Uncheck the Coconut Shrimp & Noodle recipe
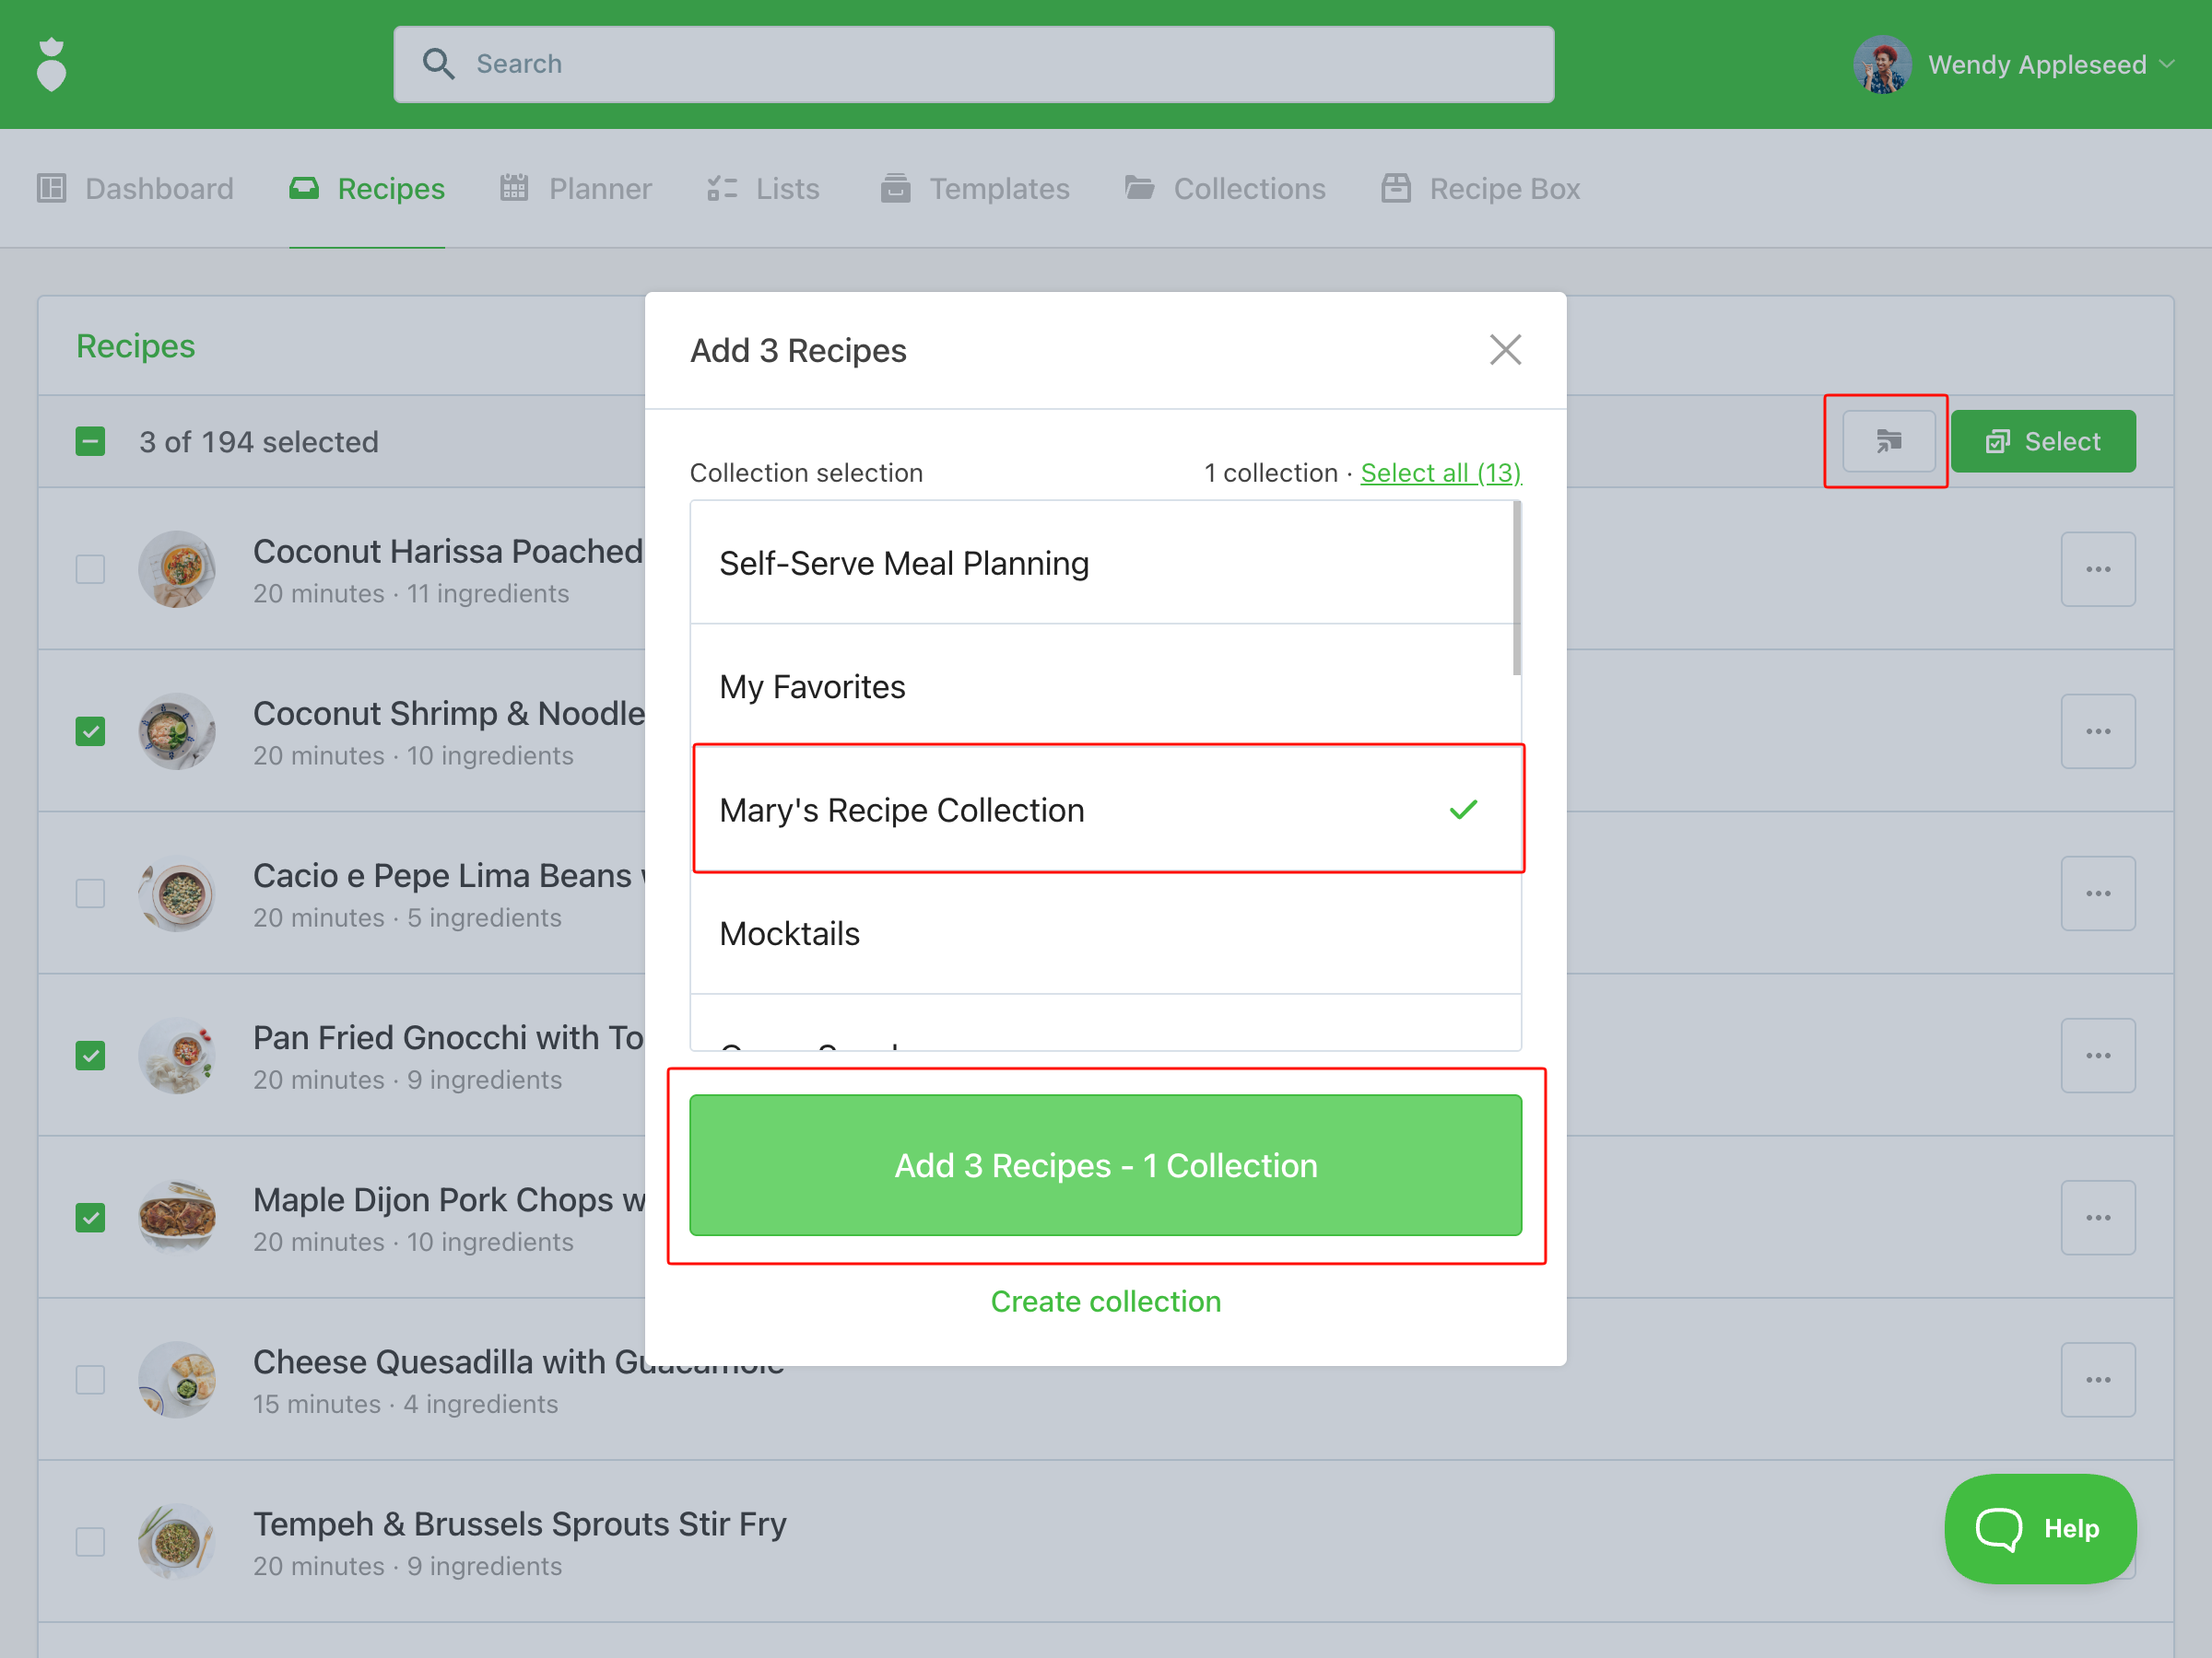2212x1658 pixels. tap(91, 731)
